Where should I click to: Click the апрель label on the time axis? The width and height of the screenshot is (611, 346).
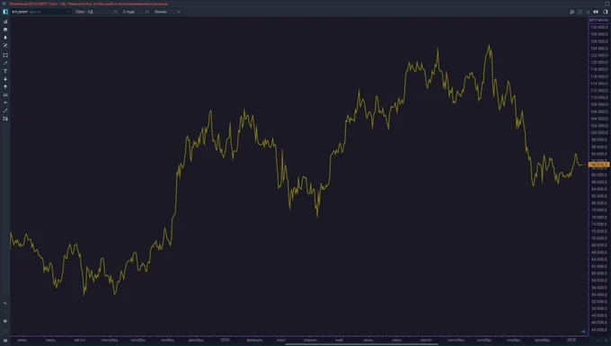coord(311,340)
